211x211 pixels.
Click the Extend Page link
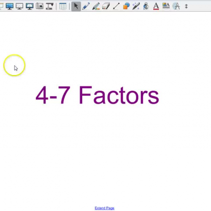point(105,208)
